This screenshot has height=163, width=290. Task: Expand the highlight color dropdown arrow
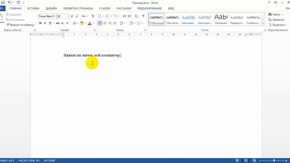point(86,23)
